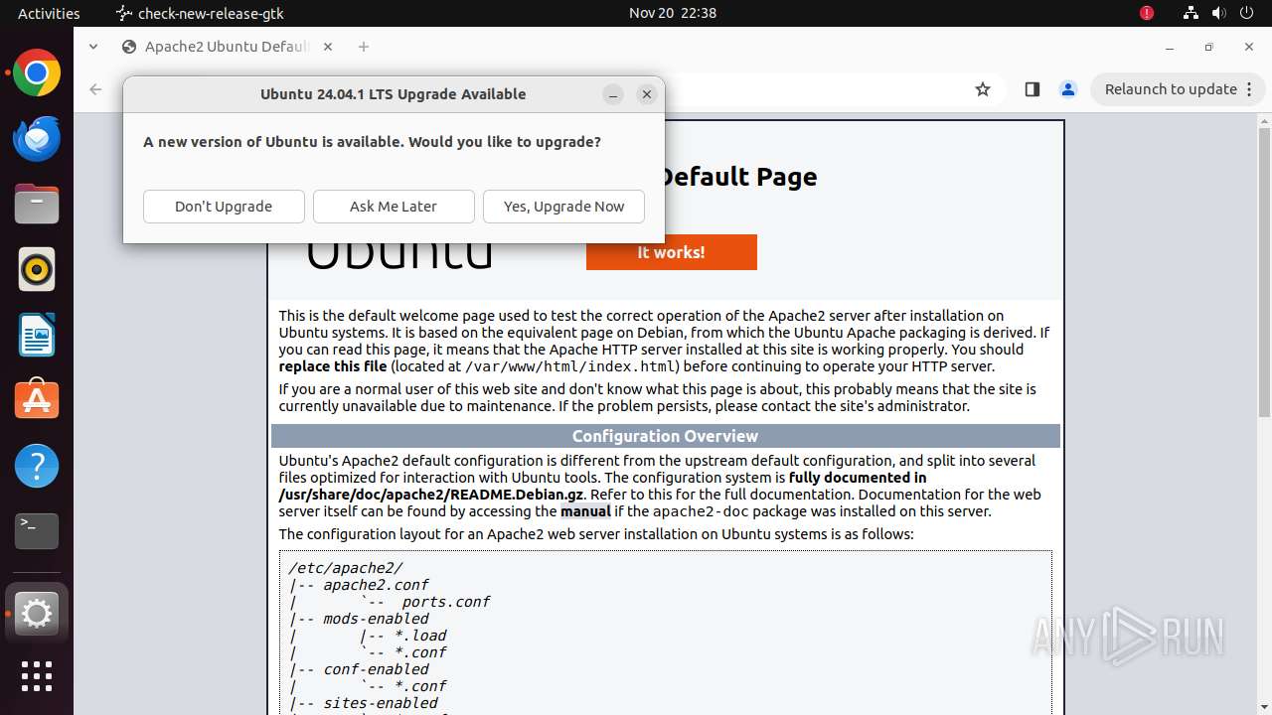Open the Help icon in dock
1272x715 pixels.
(37, 466)
